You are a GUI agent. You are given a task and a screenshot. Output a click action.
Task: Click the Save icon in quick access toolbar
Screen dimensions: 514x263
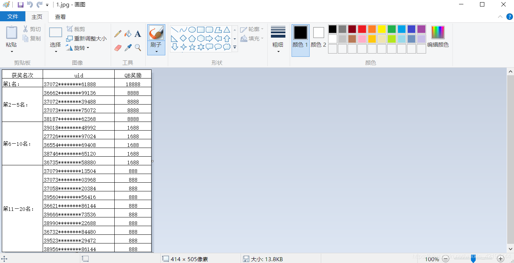21,5
